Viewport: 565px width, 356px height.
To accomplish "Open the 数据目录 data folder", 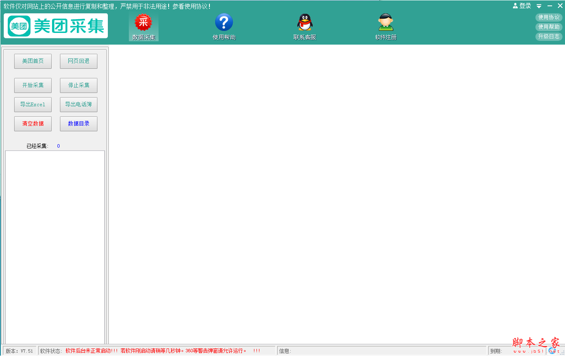I will click(79, 124).
